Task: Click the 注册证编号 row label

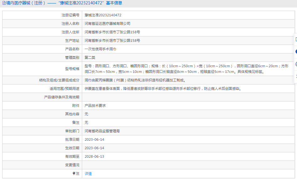Action: 71,15
